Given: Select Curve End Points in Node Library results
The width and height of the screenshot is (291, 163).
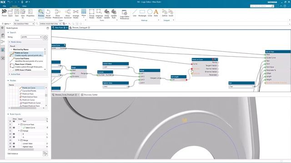Looking at the screenshot, I should coord(26,60).
